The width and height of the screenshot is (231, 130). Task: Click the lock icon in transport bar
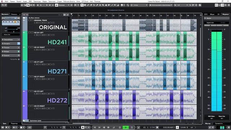click(83, 127)
